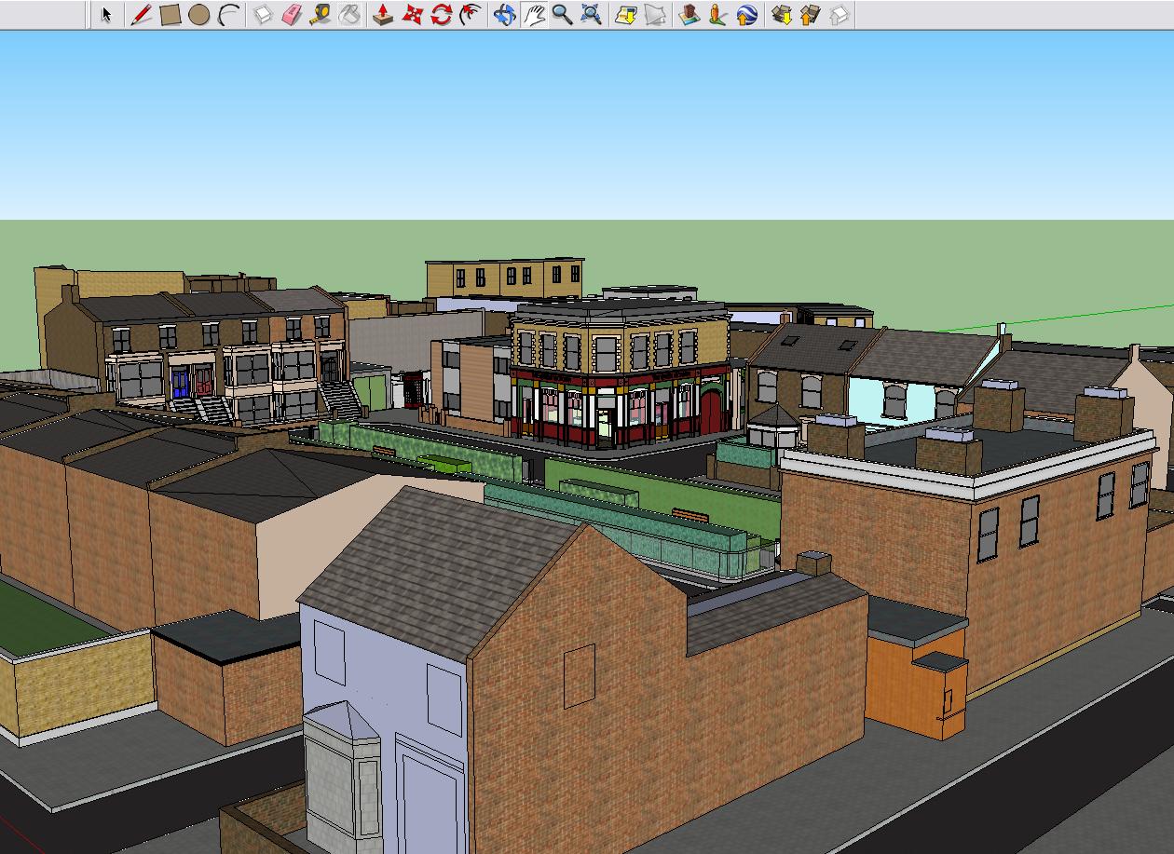Click the Rotate tool
This screenshot has height=854, width=1174.
point(441,15)
